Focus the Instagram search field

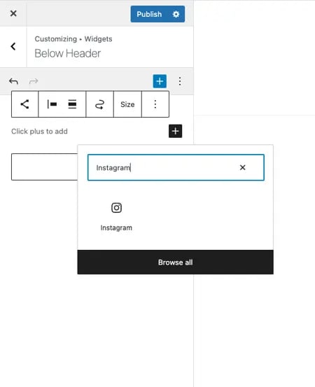163,167
